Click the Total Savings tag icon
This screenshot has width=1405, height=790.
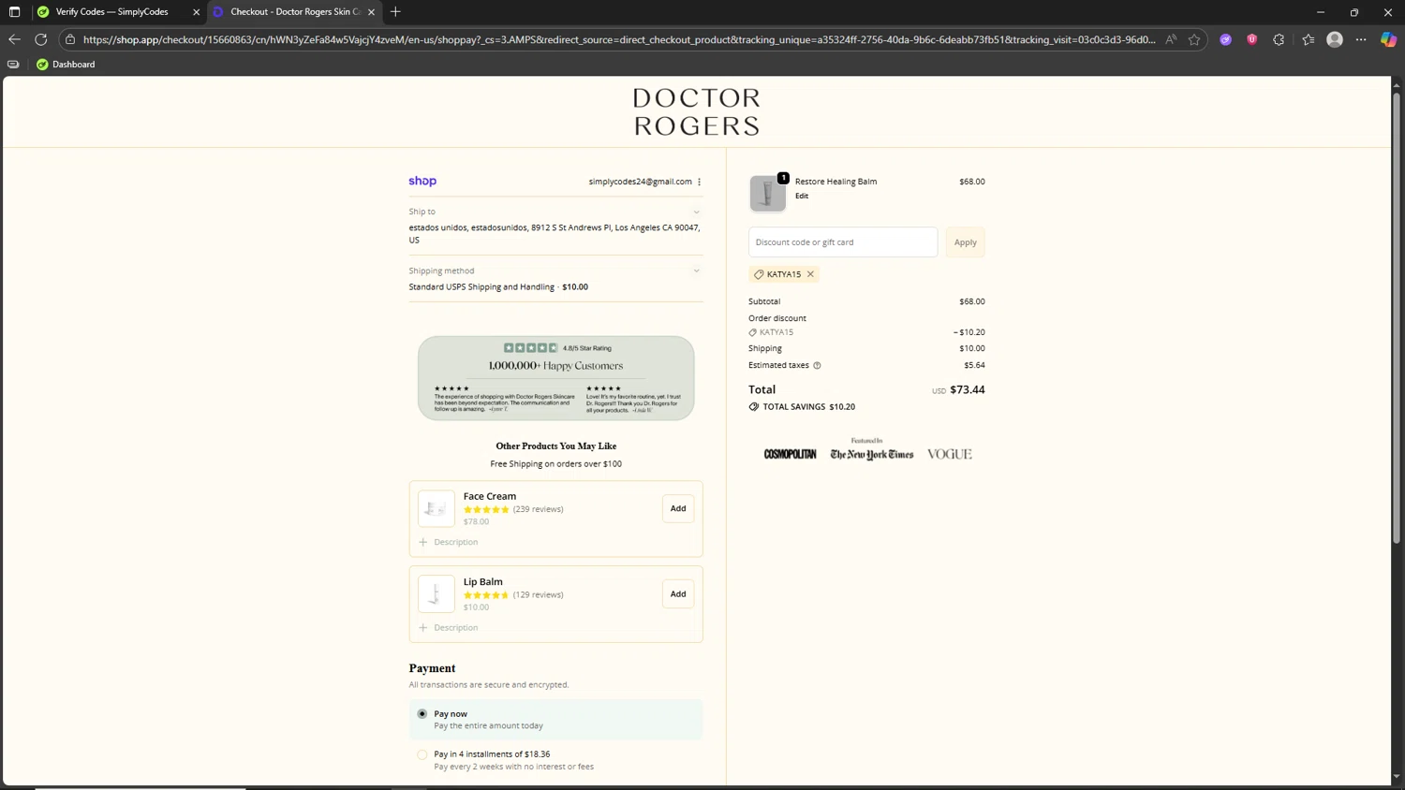[x=754, y=407]
